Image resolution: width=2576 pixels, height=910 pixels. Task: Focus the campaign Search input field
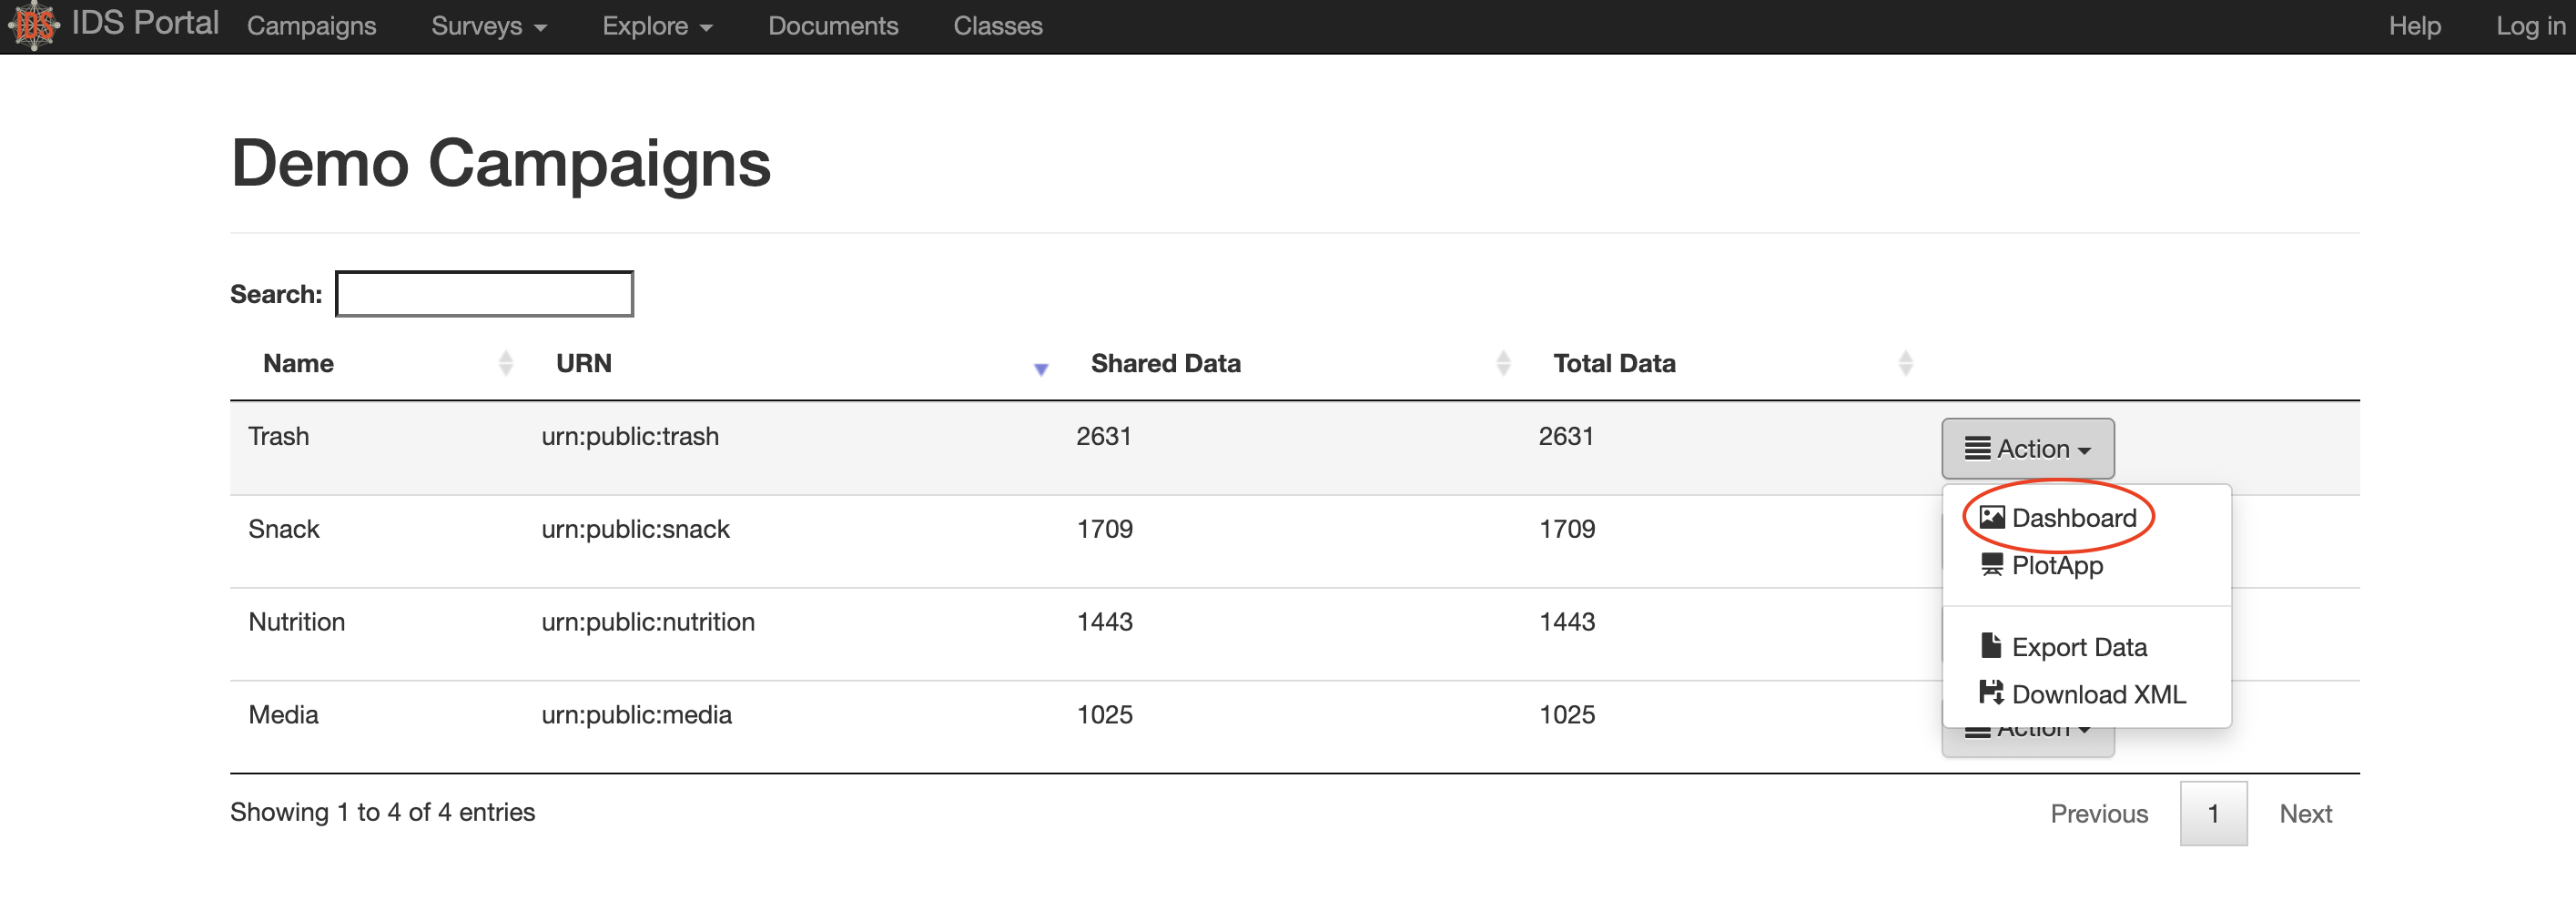[x=484, y=294]
